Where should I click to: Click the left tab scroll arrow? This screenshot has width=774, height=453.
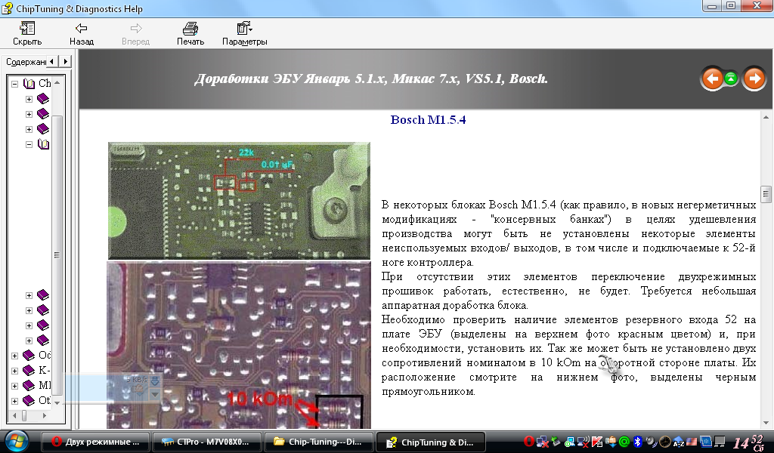coord(52,61)
